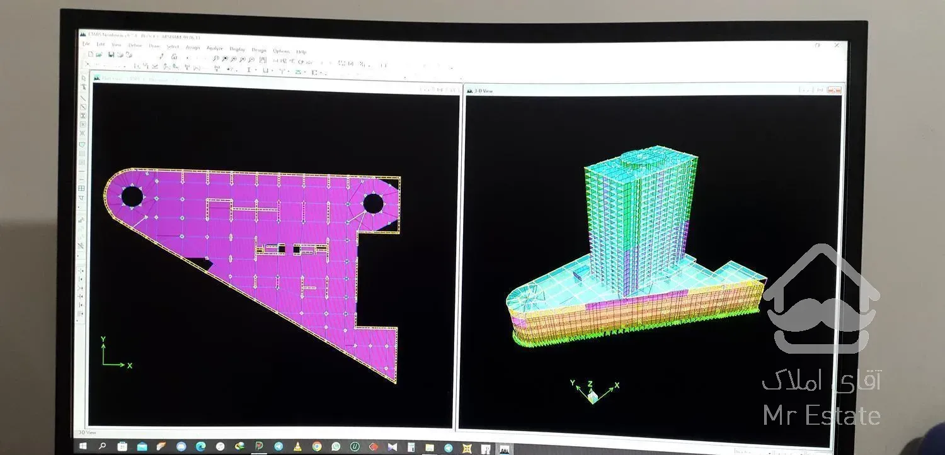
Task: Click the Save model icon
Action: point(111,55)
